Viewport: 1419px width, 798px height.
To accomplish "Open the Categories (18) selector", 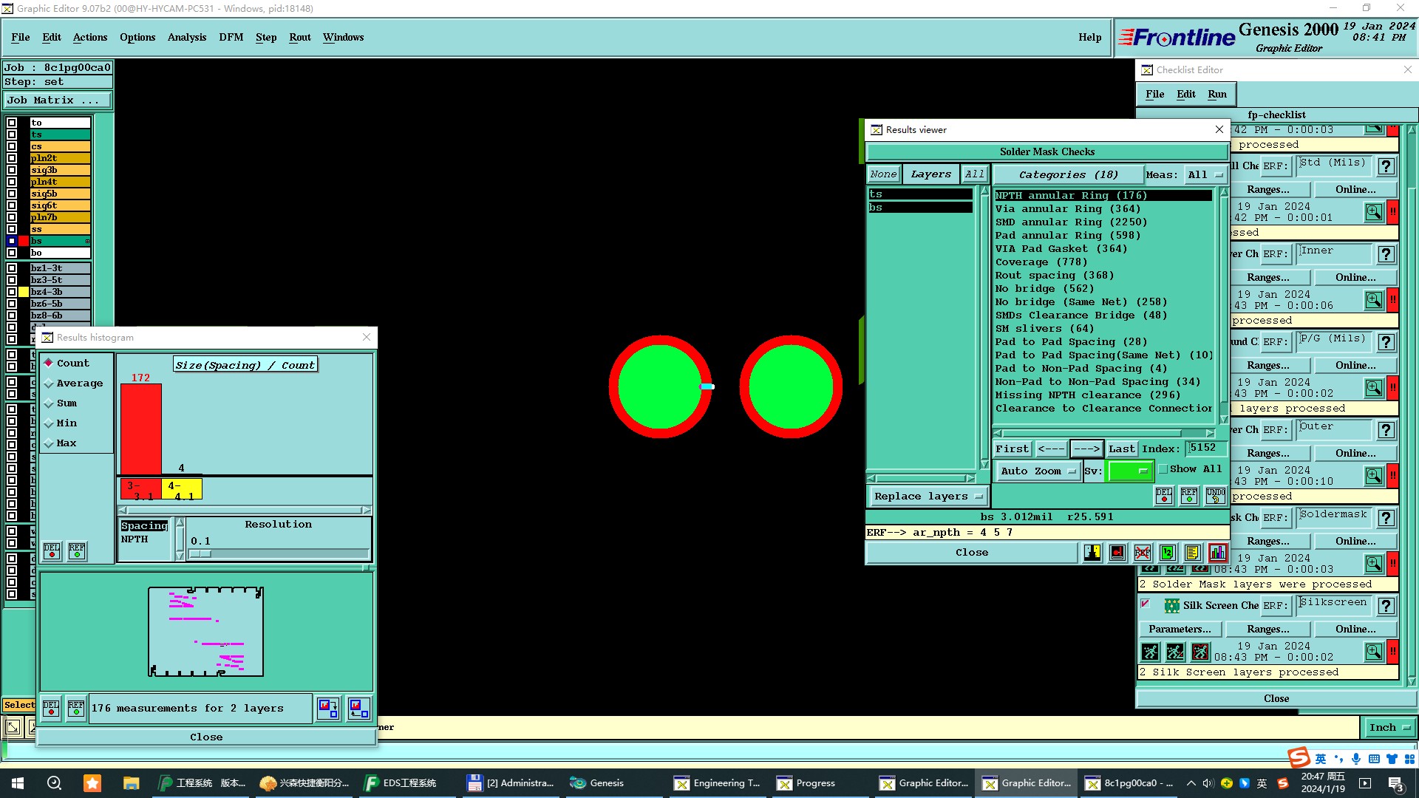I will (1068, 174).
